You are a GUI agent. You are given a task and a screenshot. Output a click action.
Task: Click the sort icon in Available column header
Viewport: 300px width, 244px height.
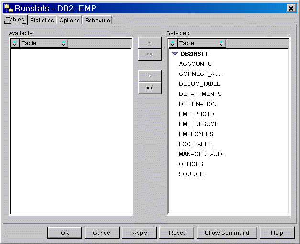pyautogui.click(x=15, y=43)
